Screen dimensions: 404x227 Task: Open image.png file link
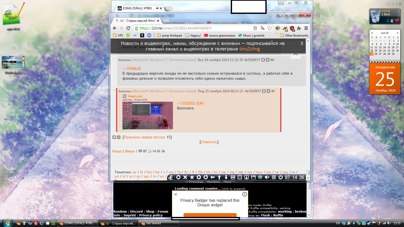tap(135, 96)
